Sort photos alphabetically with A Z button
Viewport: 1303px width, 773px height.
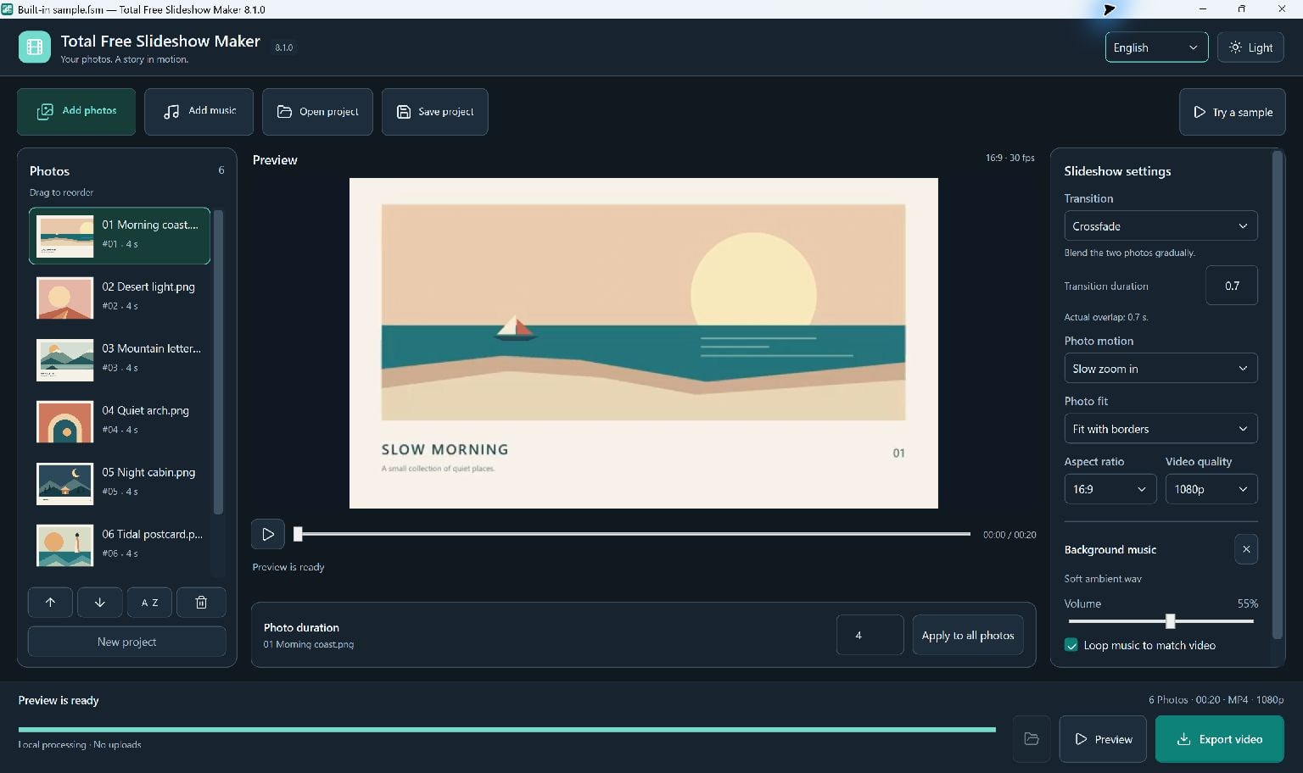tap(150, 603)
